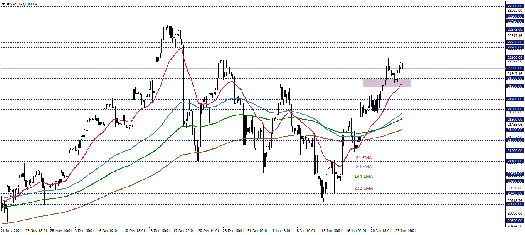
Task: Click the 13 Dec 10:01 time axis label
Action: (x=160, y=231)
